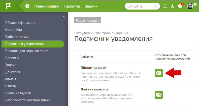Click the magnifier search icon
This screenshot has width=199, height=106.
(129, 6)
